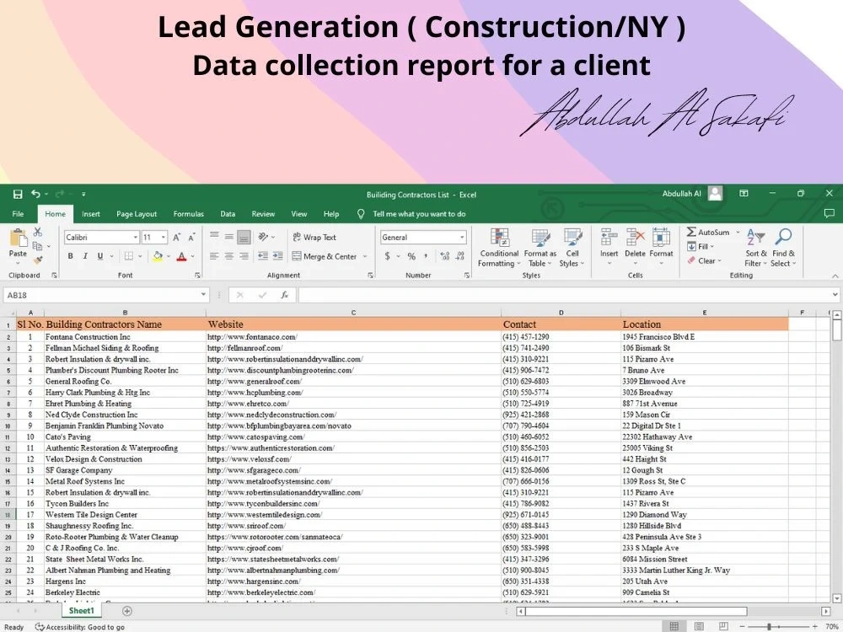The height and width of the screenshot is (632, 843).
Task: Switch to the Data tab
Action: pyautogui.click(x=228, y=214)
